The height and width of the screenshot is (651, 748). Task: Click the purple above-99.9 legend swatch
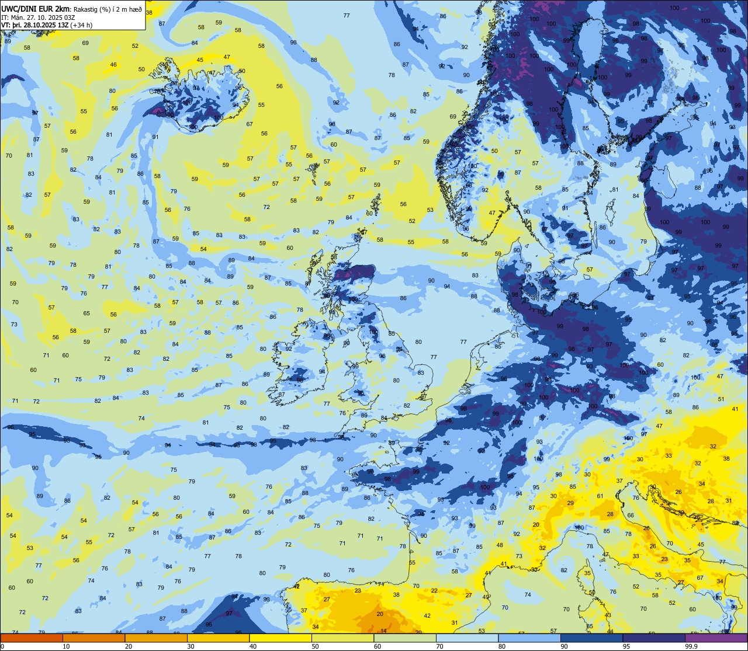tap(716, 638)
